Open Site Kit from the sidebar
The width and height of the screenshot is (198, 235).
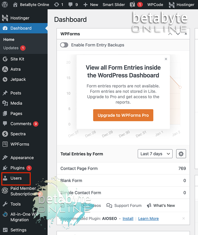(x=17, y=59)
